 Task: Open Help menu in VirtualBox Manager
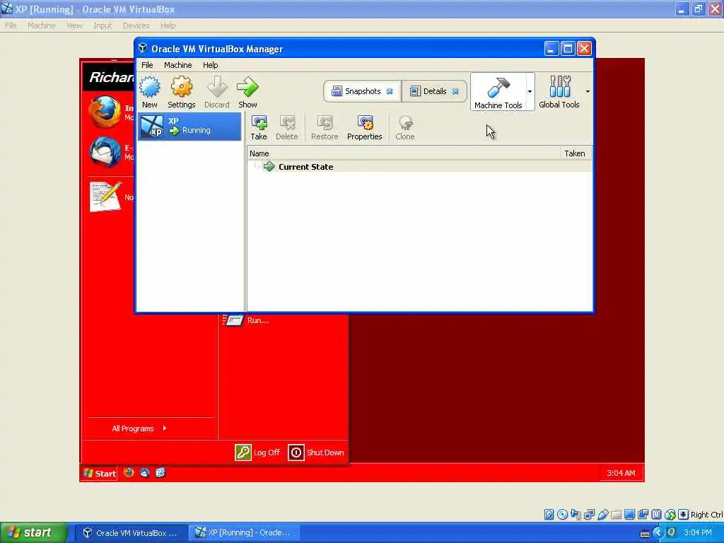[210, 65]
